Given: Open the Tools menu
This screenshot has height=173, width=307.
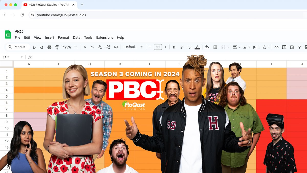Looking at the screenshot, I should [88, 37].
